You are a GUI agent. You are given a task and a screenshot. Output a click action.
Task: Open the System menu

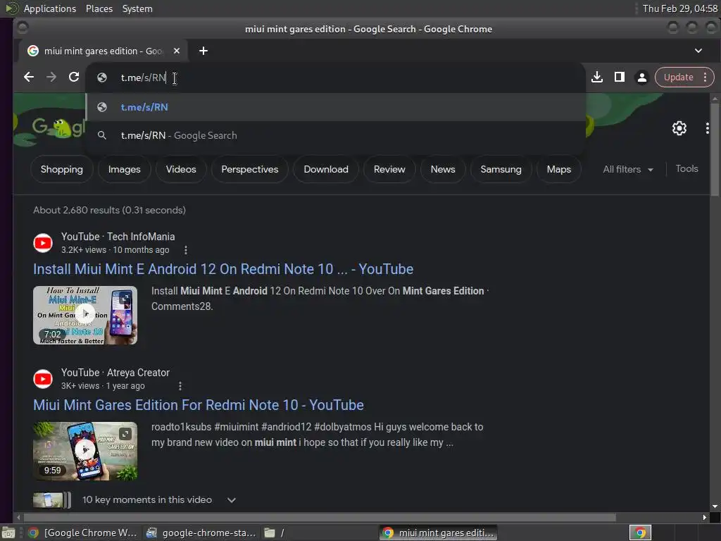[x=137, y=8]
